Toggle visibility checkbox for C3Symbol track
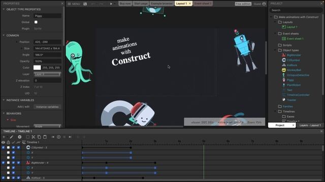Viewport: 325px width, 182px height. coord(3,148)
